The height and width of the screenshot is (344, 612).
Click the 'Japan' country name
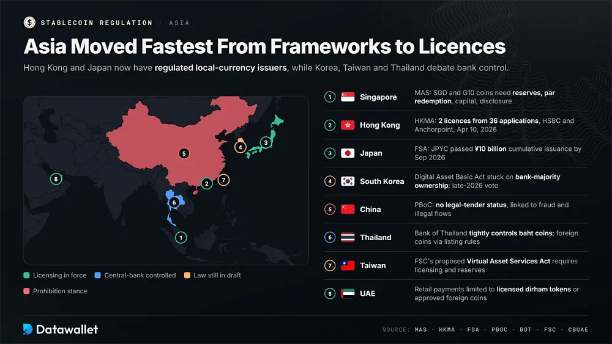371,153
